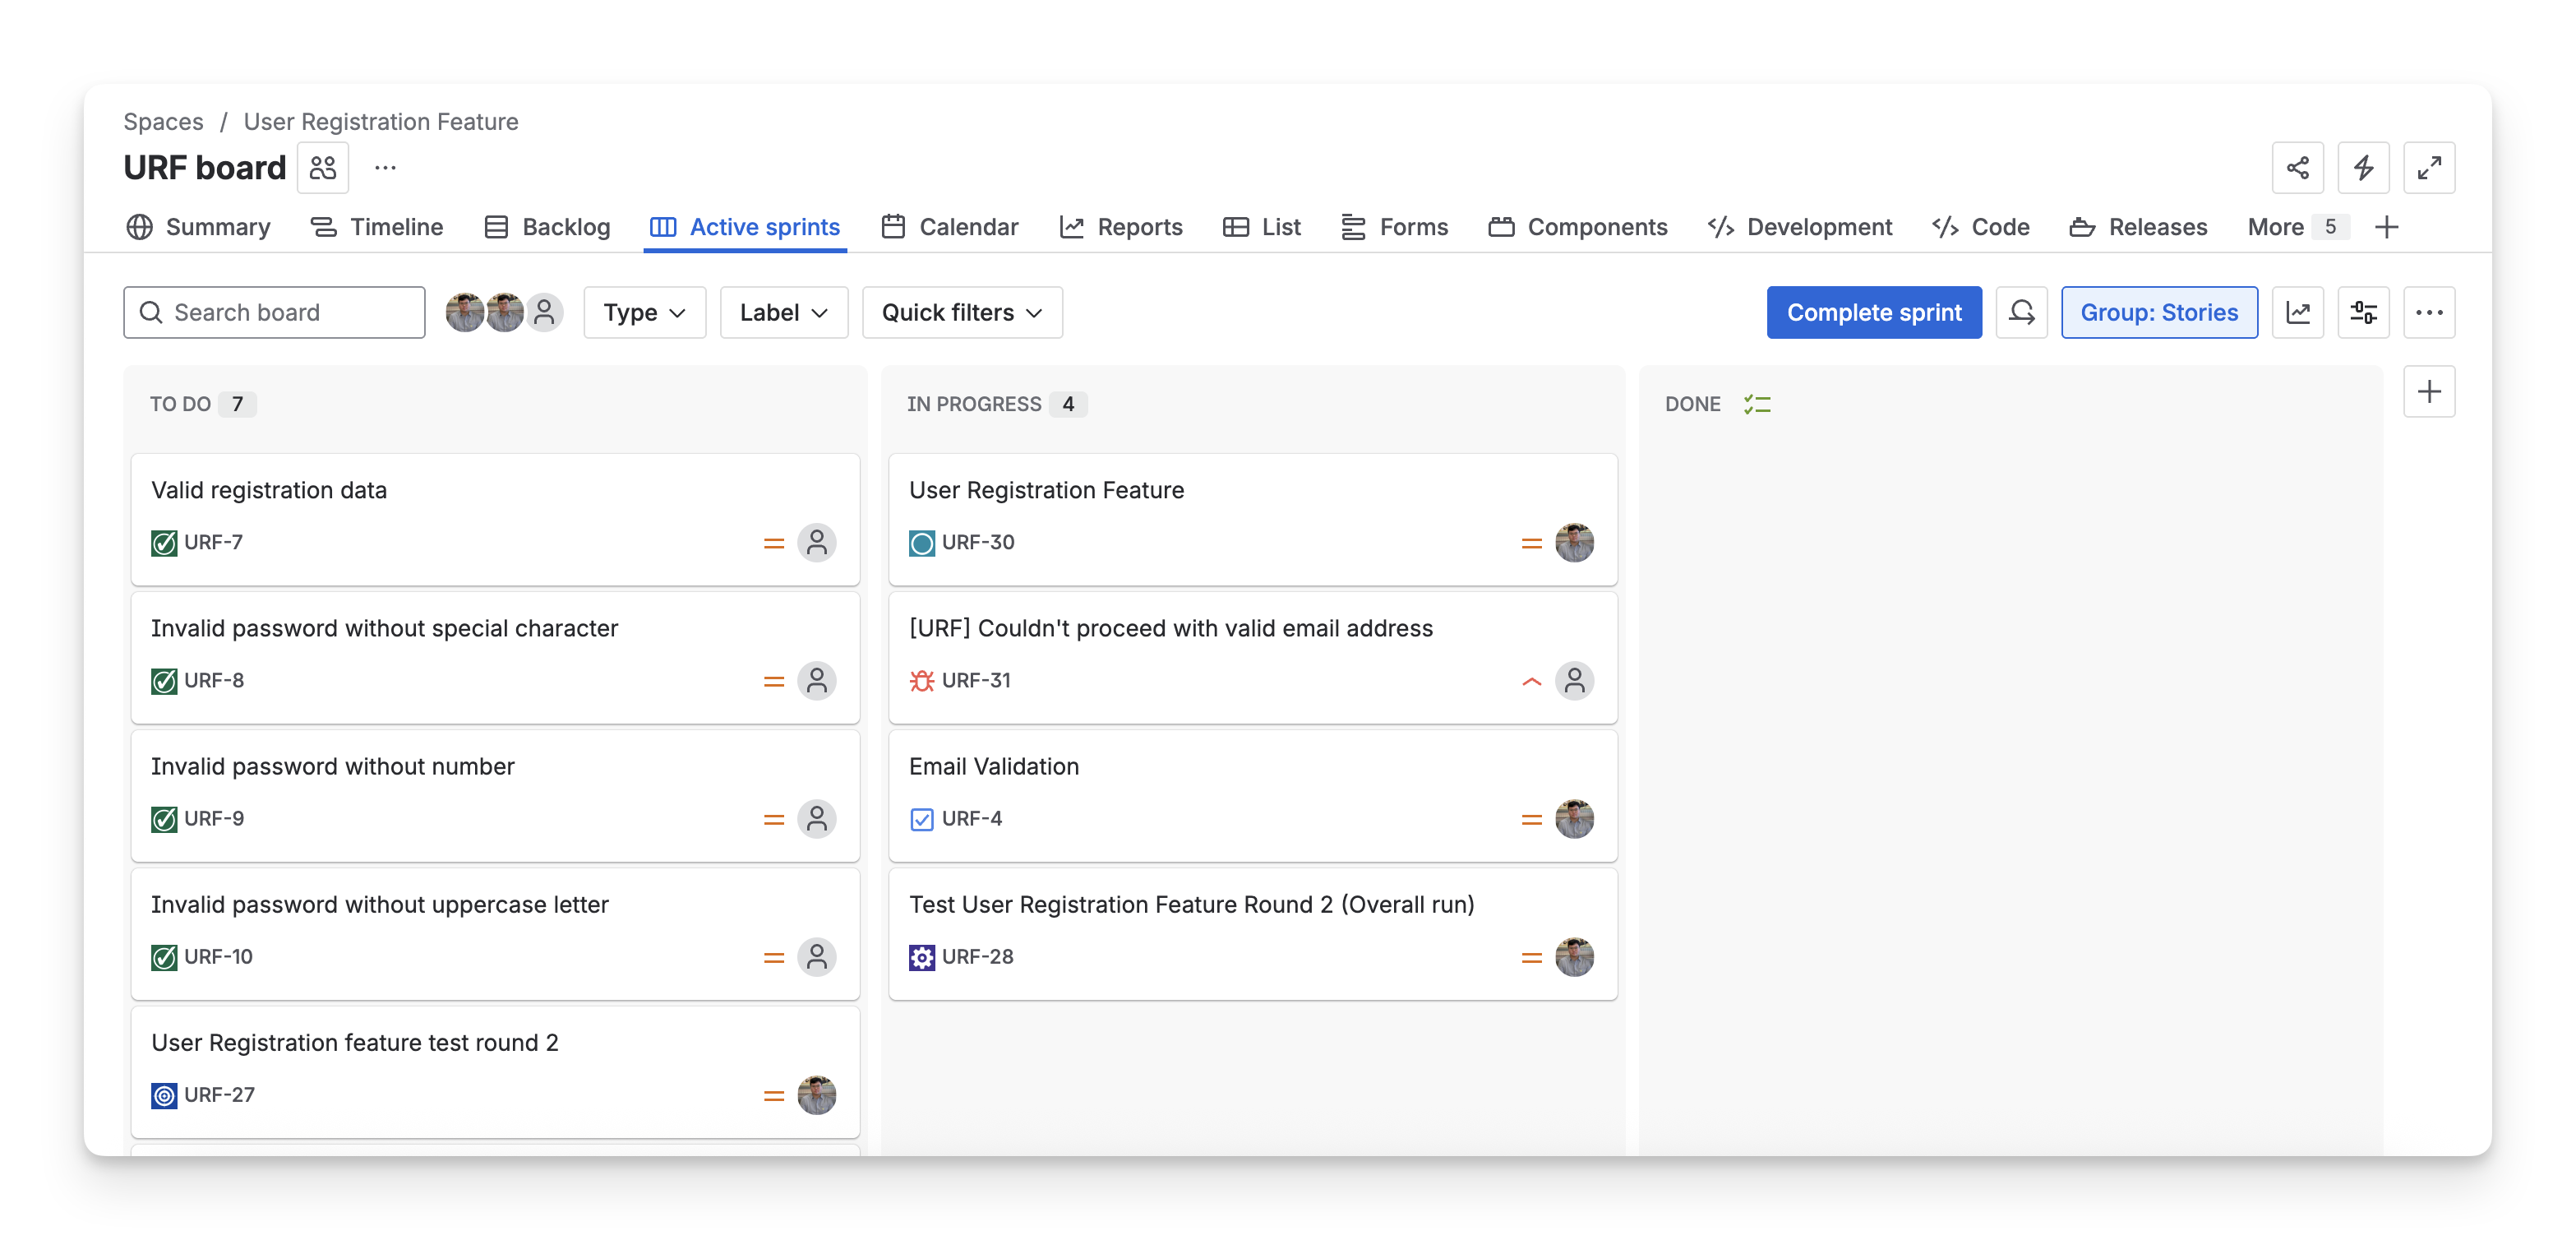Image resolution: width=2576 pixels, height=1240 pixels.
Task: Open the Label dropdown
Action: click(783, 313)
